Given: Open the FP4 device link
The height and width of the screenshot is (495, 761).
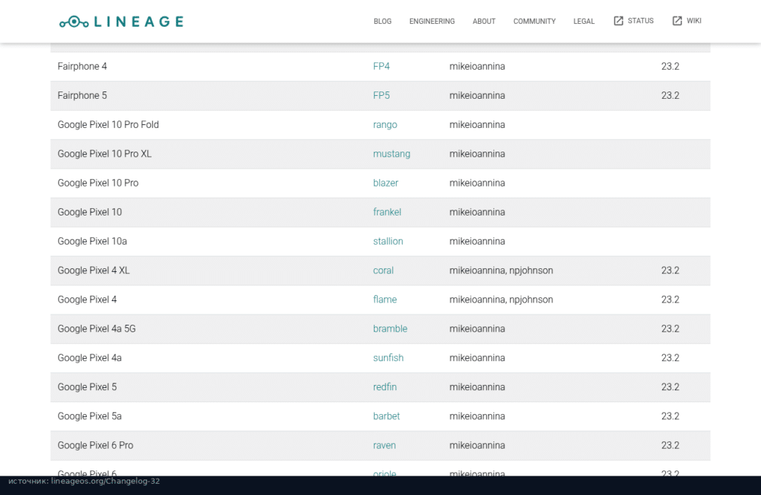Looking at the screenshot, I should [381, 66].
